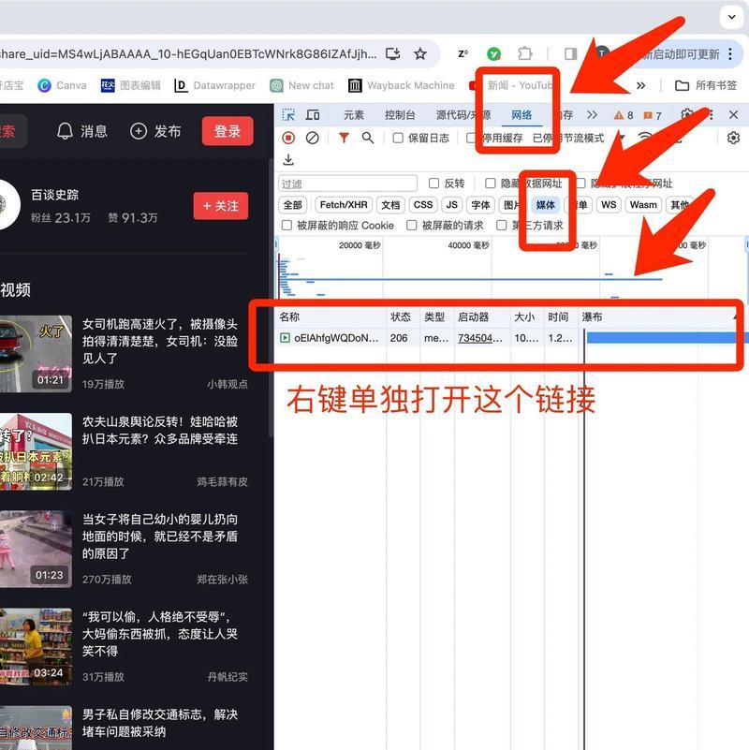Open video 农夫山泉舆论反转 title
This screenshot has width=749, height=750.
tap(160, 430)
